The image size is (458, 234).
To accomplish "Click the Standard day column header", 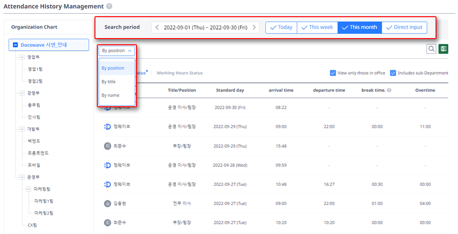I will click(230, 90).
